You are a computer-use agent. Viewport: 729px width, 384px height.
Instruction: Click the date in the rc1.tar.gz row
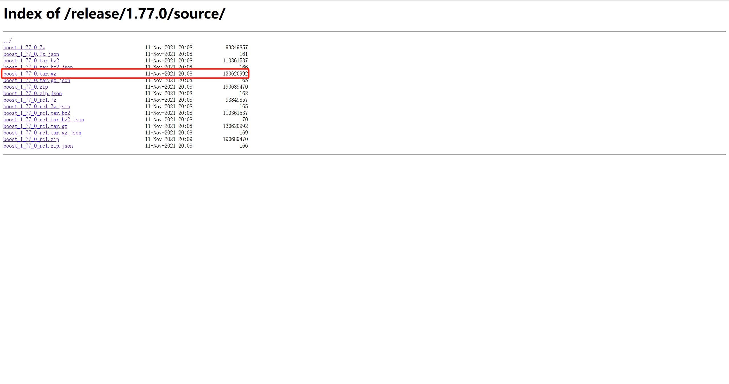[169, 126]
